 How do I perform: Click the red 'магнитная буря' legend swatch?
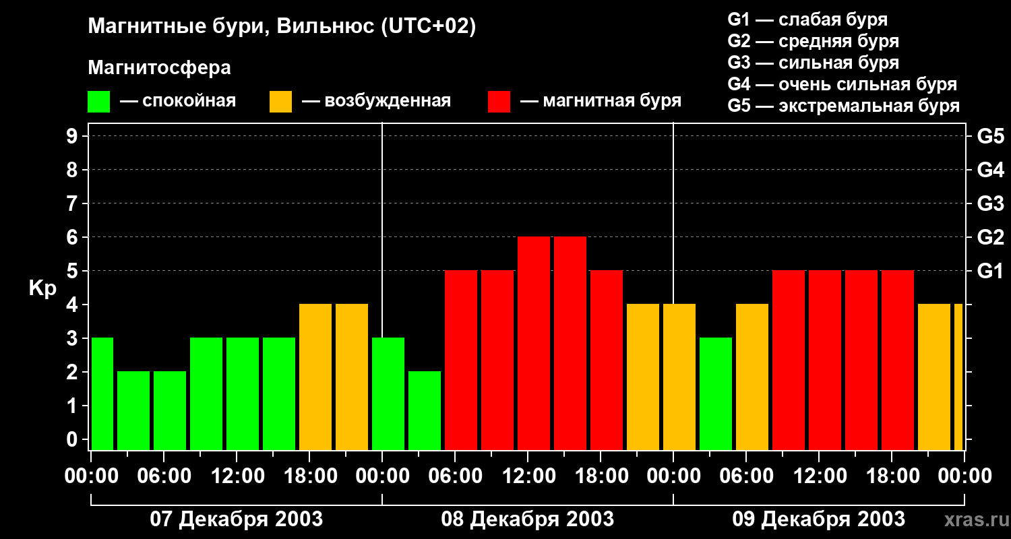[x=499, y=102]
